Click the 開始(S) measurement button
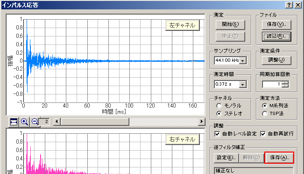The height and width of the screenshot is (174, 304). [230, 24]
